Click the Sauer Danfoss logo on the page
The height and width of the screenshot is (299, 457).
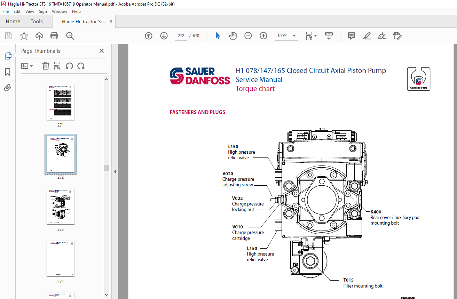(x=200, y=76)
